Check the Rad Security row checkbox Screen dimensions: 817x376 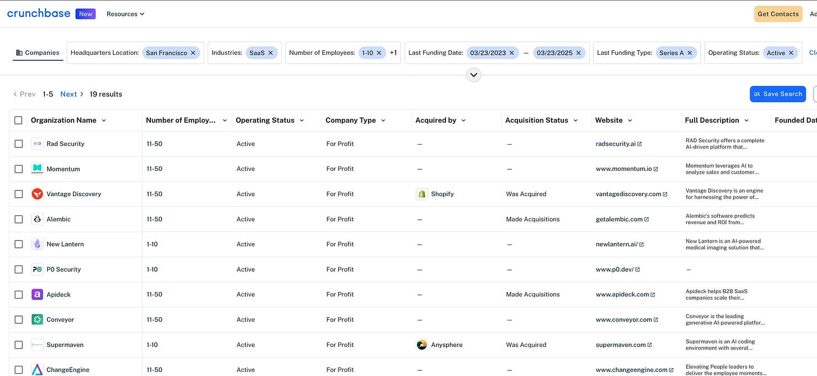click(x=19, y=144)
